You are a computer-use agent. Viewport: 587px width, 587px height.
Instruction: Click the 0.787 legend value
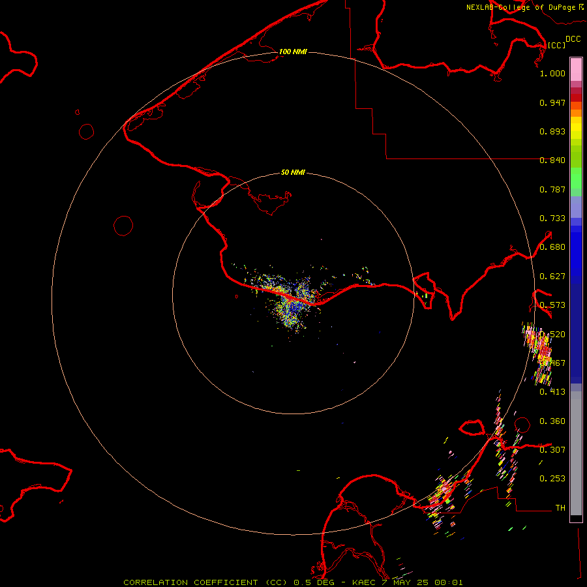pyautogui.click(x=552, y=189)
